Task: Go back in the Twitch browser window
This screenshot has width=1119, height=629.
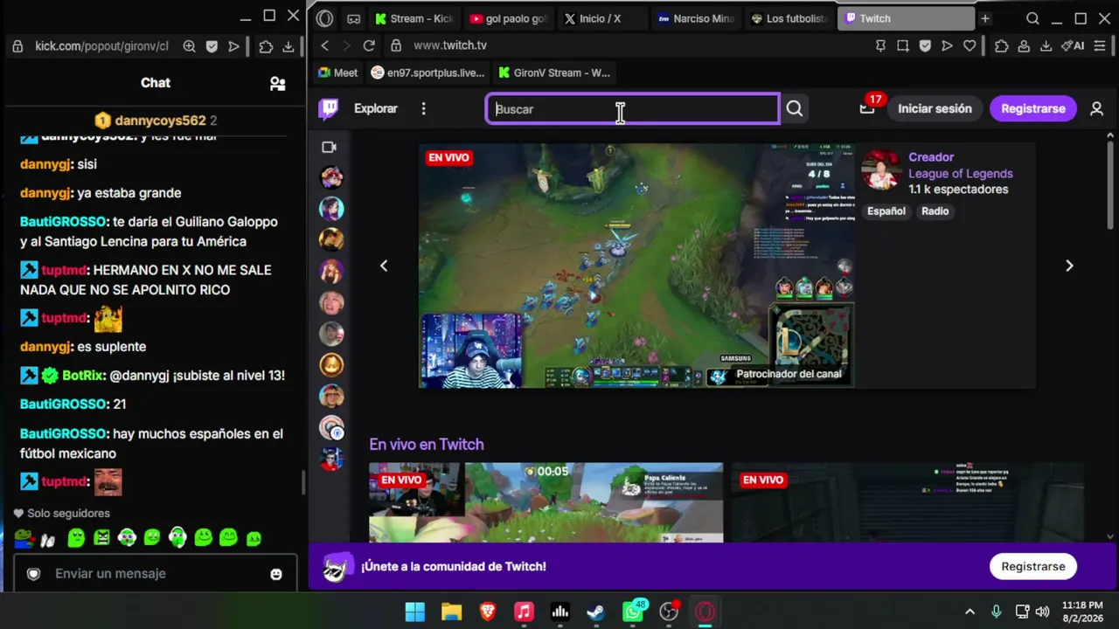Action: coord(325,45)
